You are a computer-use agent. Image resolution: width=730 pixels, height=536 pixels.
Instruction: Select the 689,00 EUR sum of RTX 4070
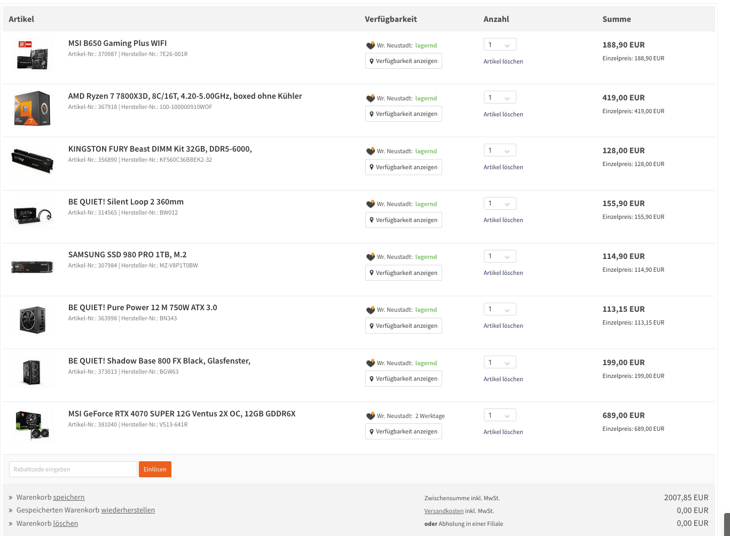(x=623, y=415)
